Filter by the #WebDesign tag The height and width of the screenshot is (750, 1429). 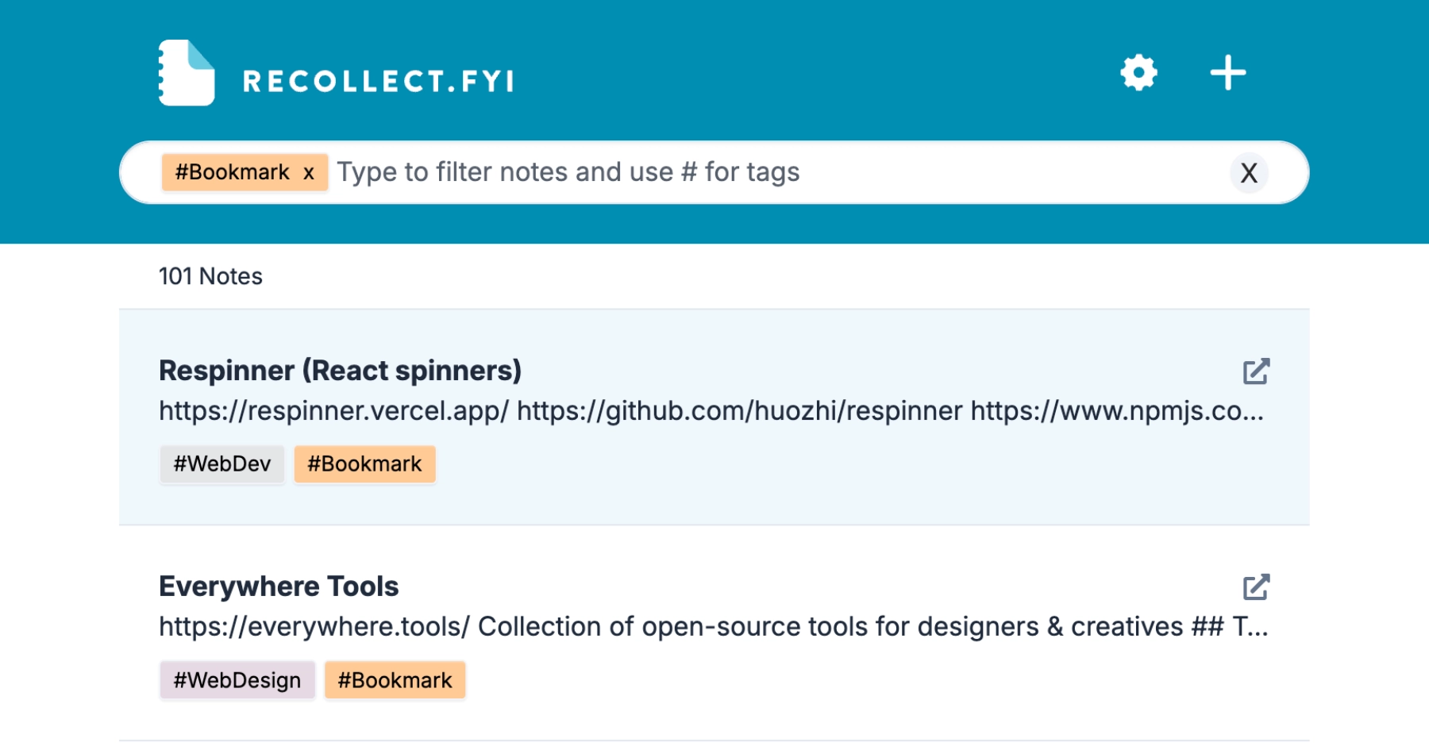(237, 680)
